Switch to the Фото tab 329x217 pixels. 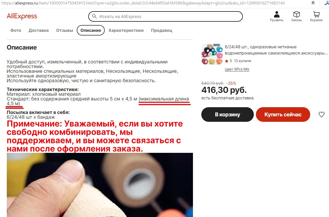coord(16,30)
